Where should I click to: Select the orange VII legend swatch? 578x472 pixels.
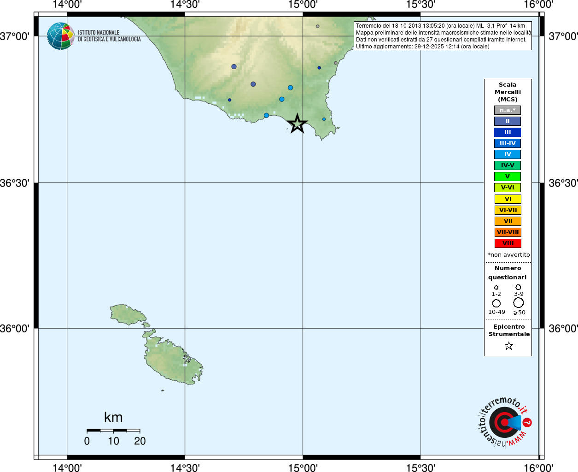(508, 221)
